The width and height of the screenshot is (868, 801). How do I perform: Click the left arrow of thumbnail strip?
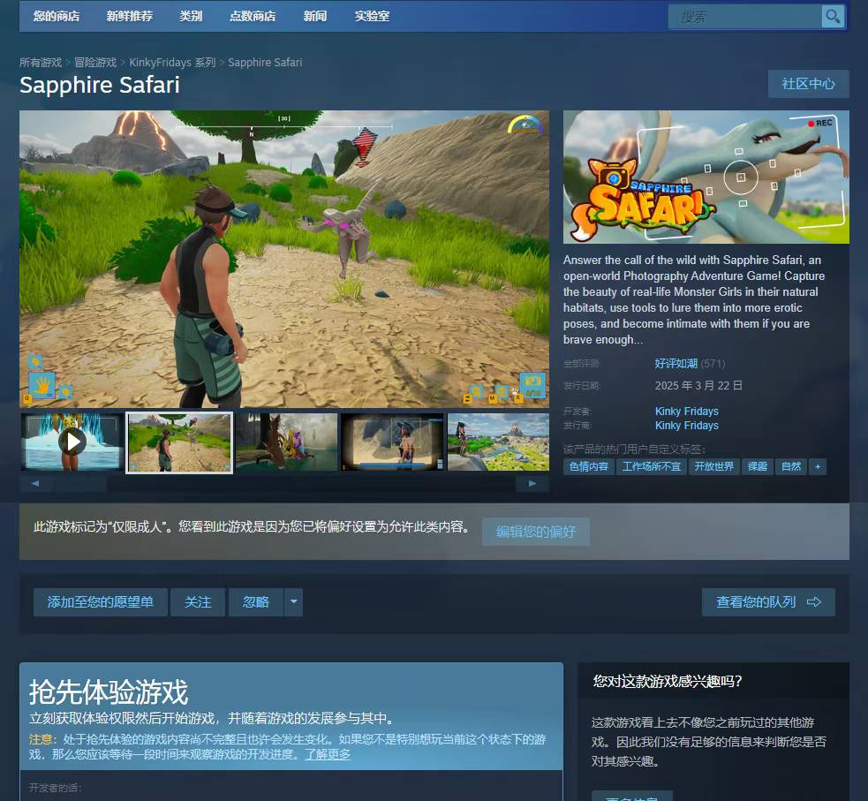pyautogui.click(x=35, y=483)
